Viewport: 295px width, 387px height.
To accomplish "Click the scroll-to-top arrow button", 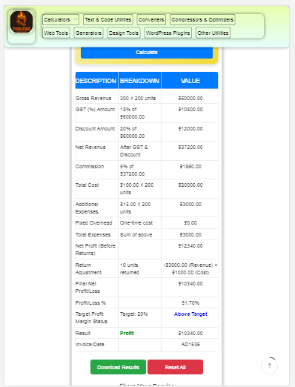I will click(x=270, y=365).
